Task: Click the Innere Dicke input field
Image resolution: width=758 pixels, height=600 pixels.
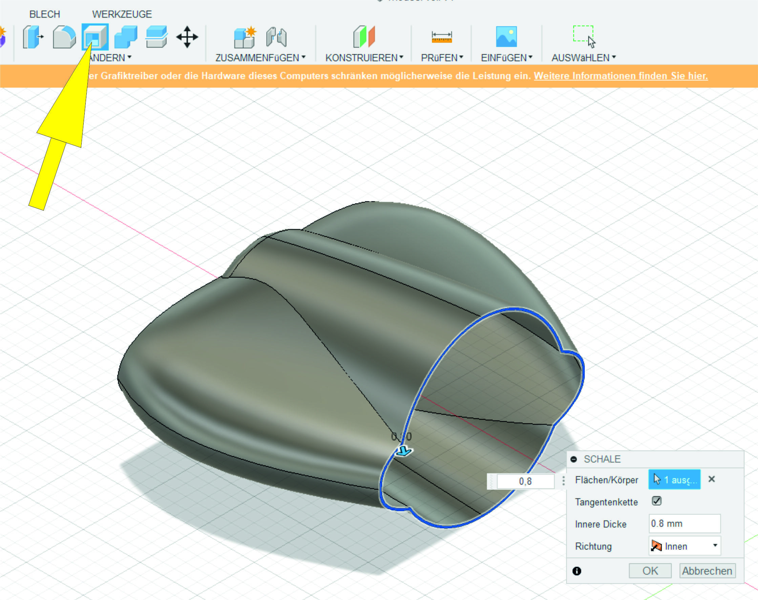Action: 684,524
